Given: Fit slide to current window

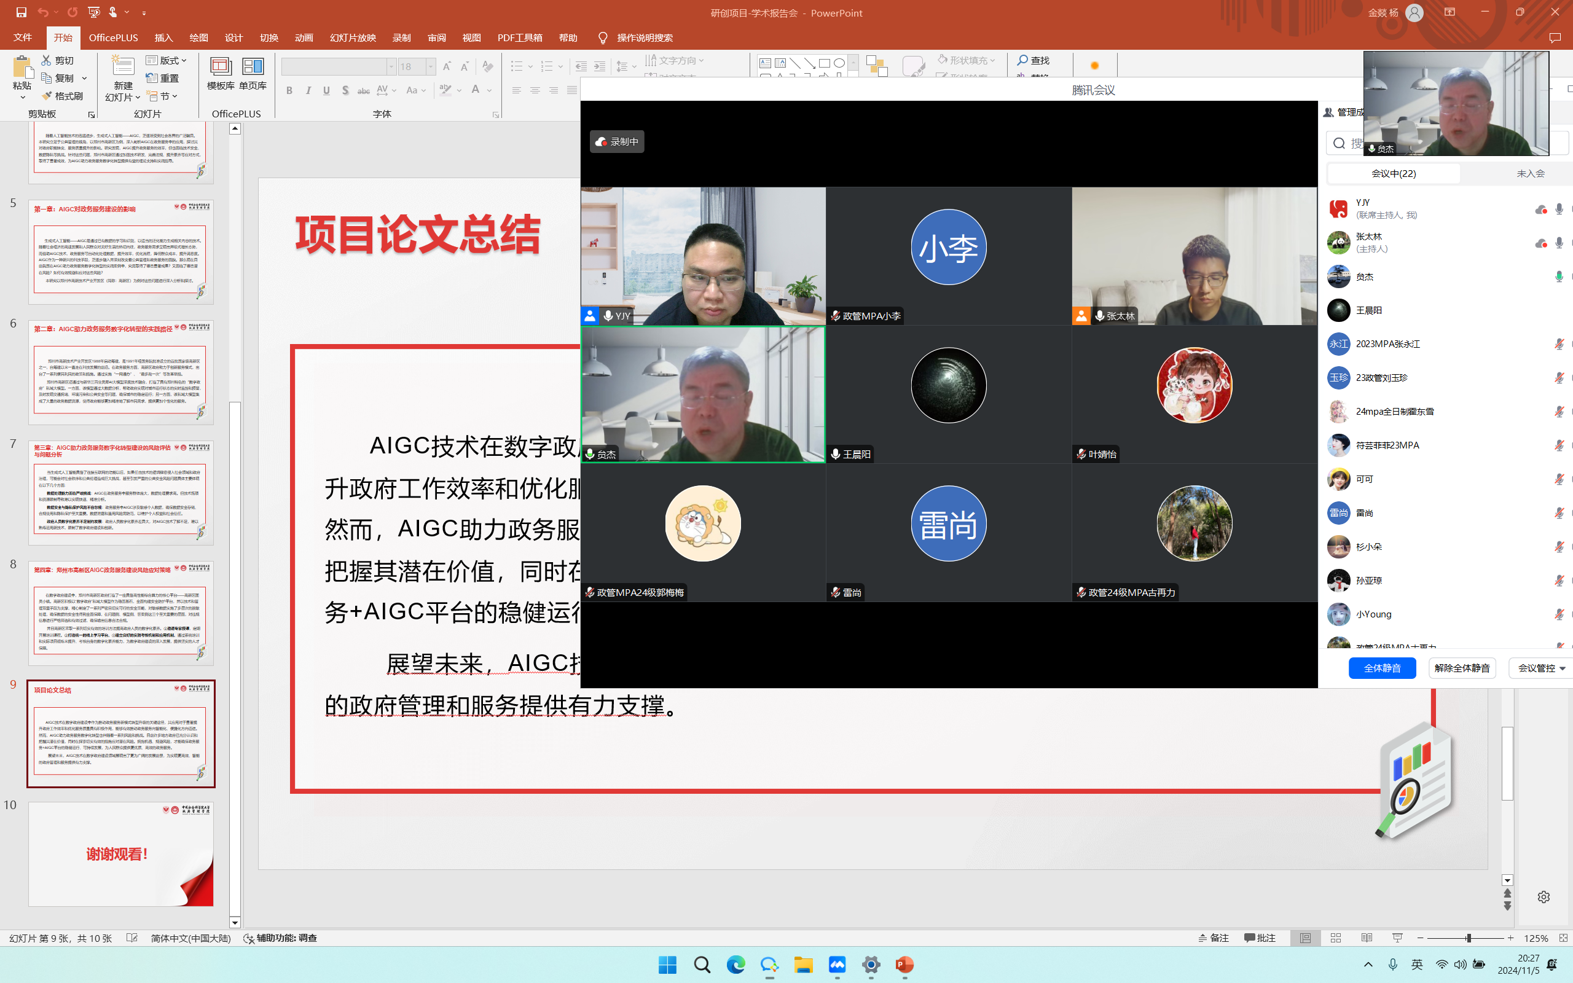Looking at the screenshot, I should (x=1563, y=938).
